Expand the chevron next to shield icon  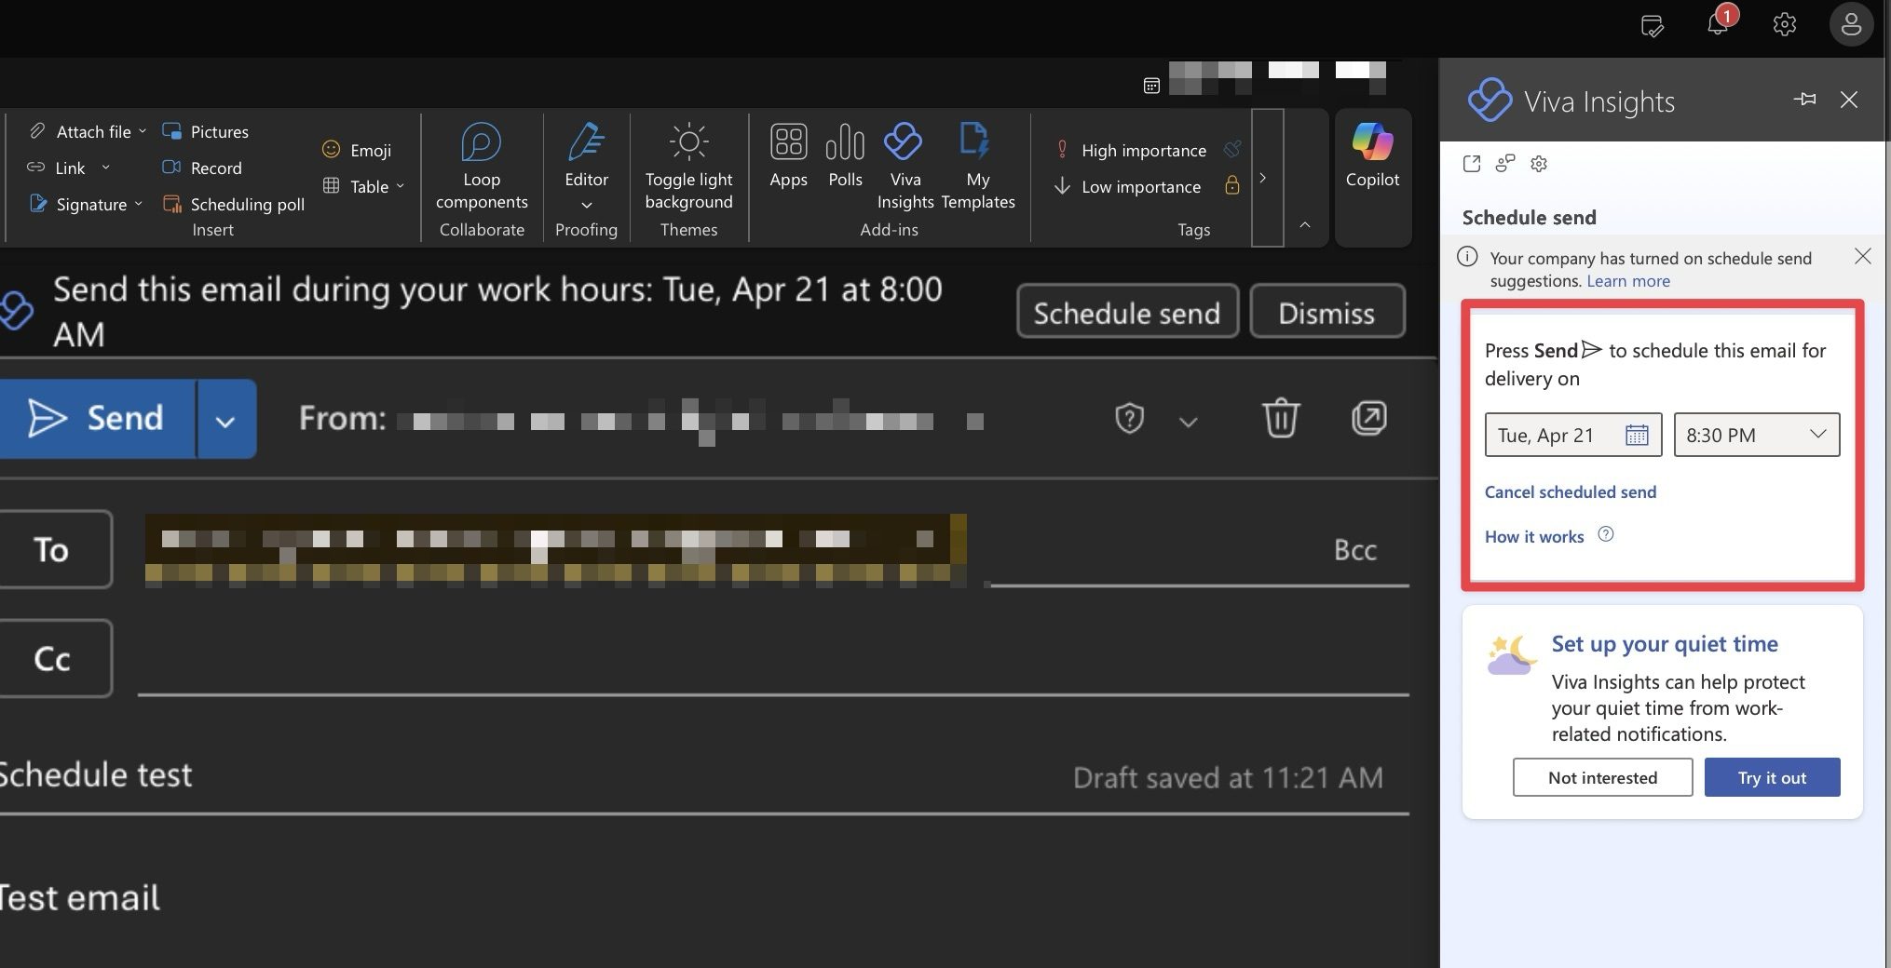click(x=1188, y=422)
